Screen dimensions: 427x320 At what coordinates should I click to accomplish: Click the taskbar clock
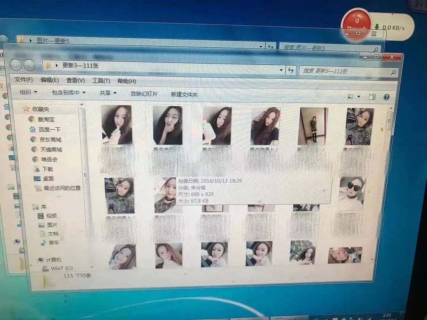[x=387, y=316]
